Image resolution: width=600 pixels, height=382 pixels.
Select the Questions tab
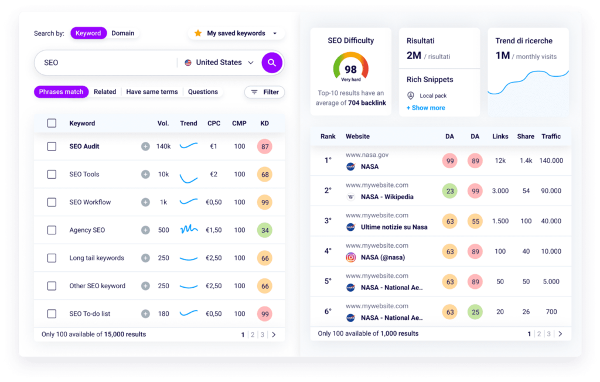click(203, 92)
